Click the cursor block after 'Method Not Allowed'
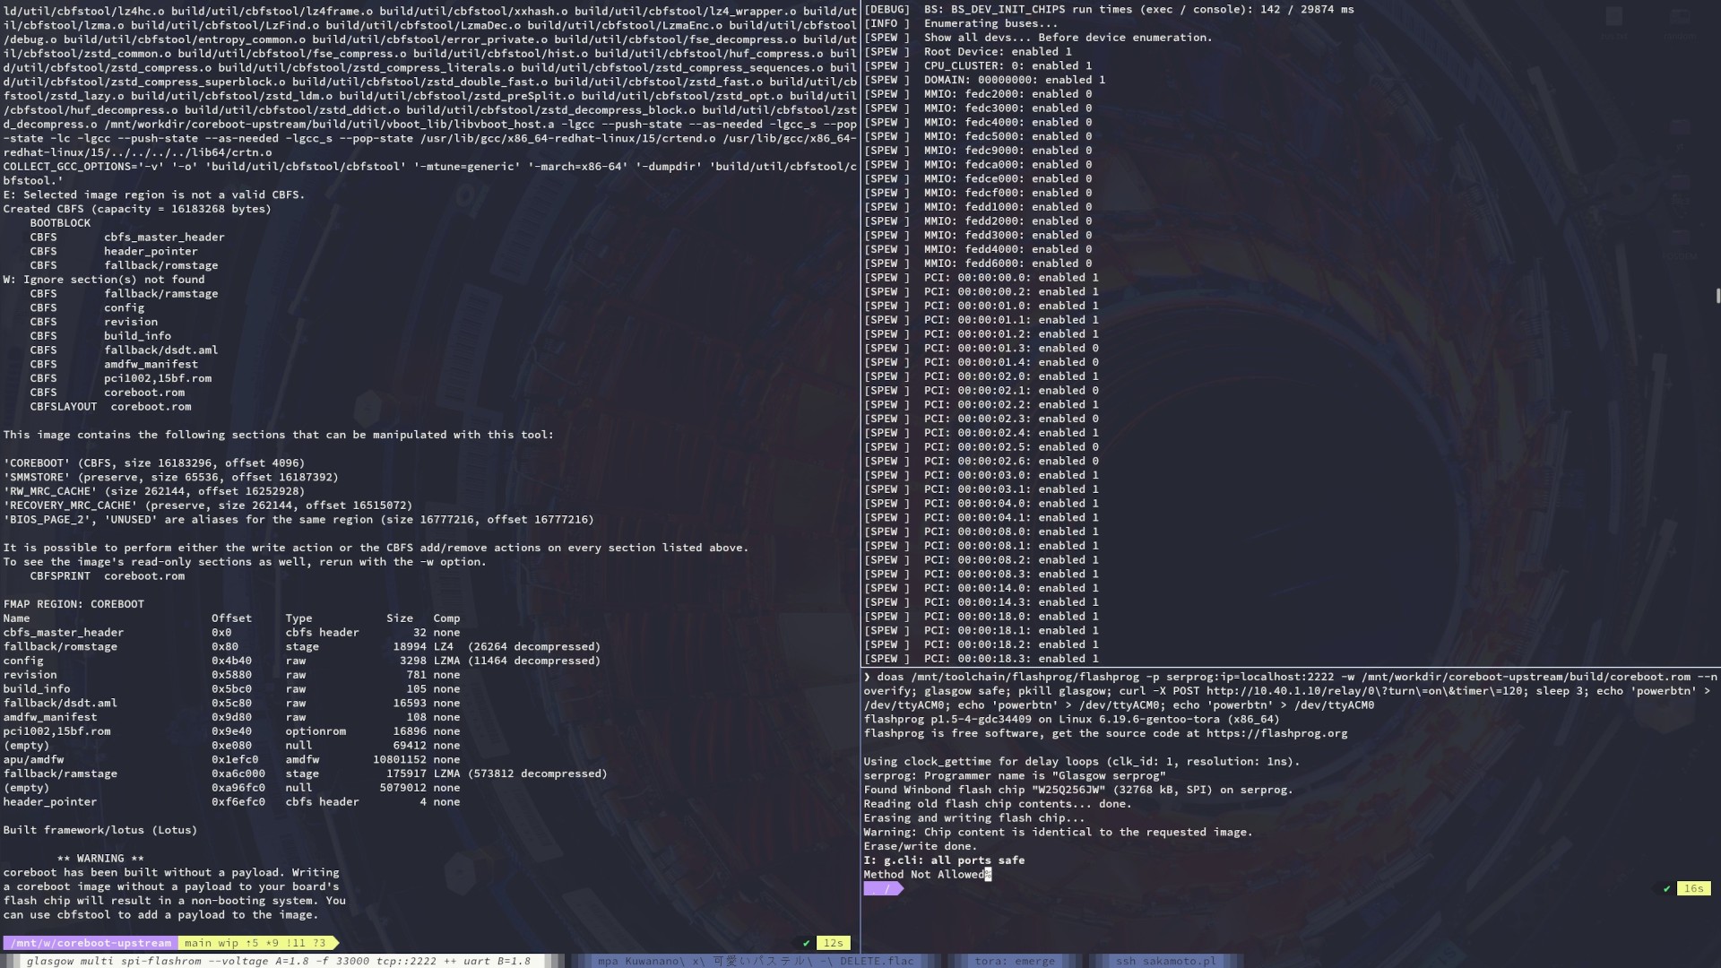Image resolution: width=1721 pixels, height=968 pixels. (988, 875)
